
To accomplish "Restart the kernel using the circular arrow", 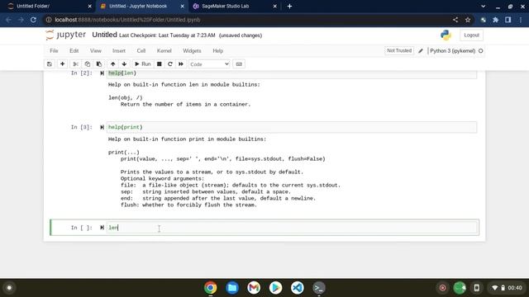I will (x=170, y=64).
